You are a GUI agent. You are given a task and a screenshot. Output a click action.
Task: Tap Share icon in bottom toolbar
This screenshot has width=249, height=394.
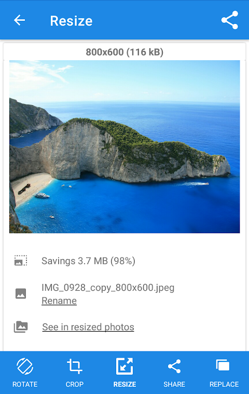[x=174, y=366]
